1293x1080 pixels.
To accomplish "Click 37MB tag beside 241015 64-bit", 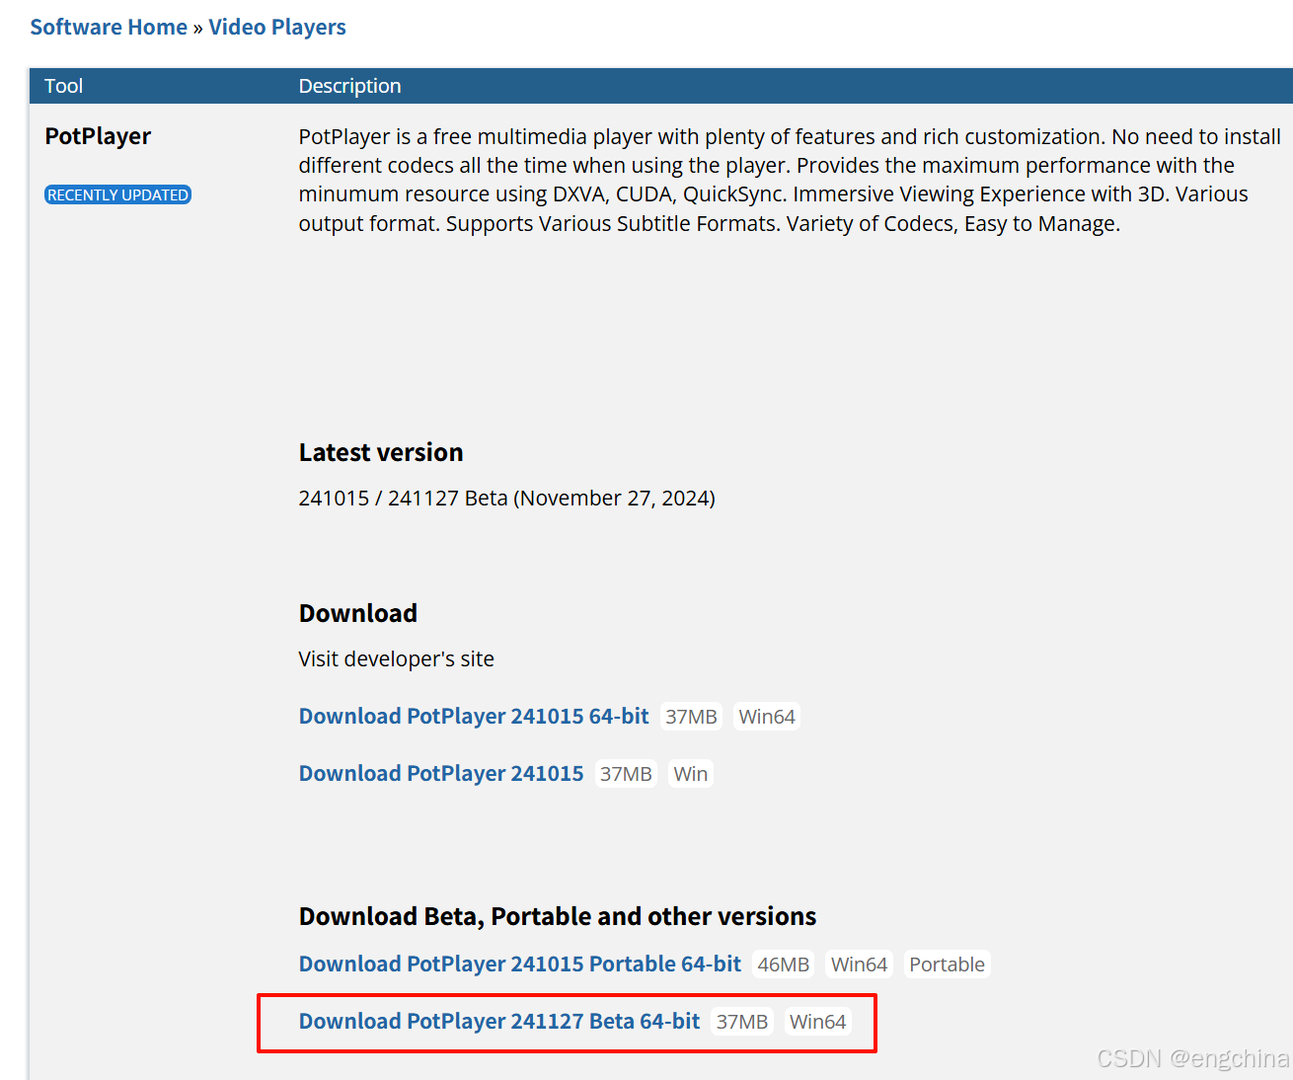I will pos(691,717).
